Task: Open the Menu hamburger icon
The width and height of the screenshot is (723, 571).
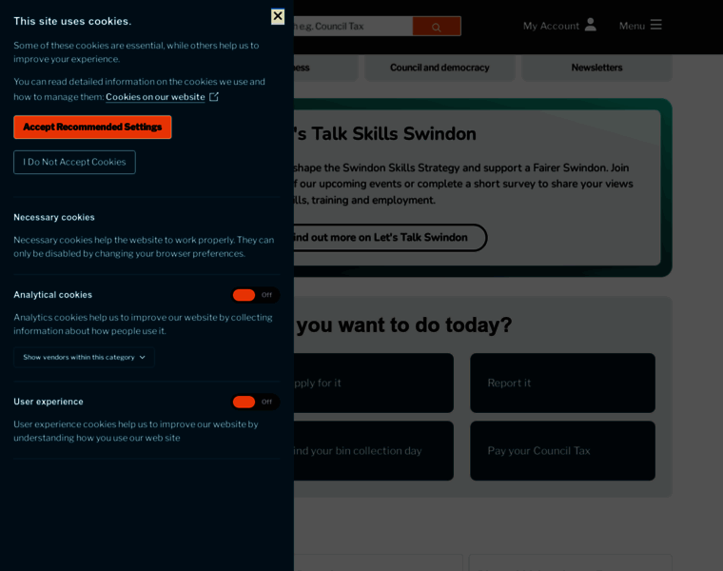Action: tap(655, 25)
